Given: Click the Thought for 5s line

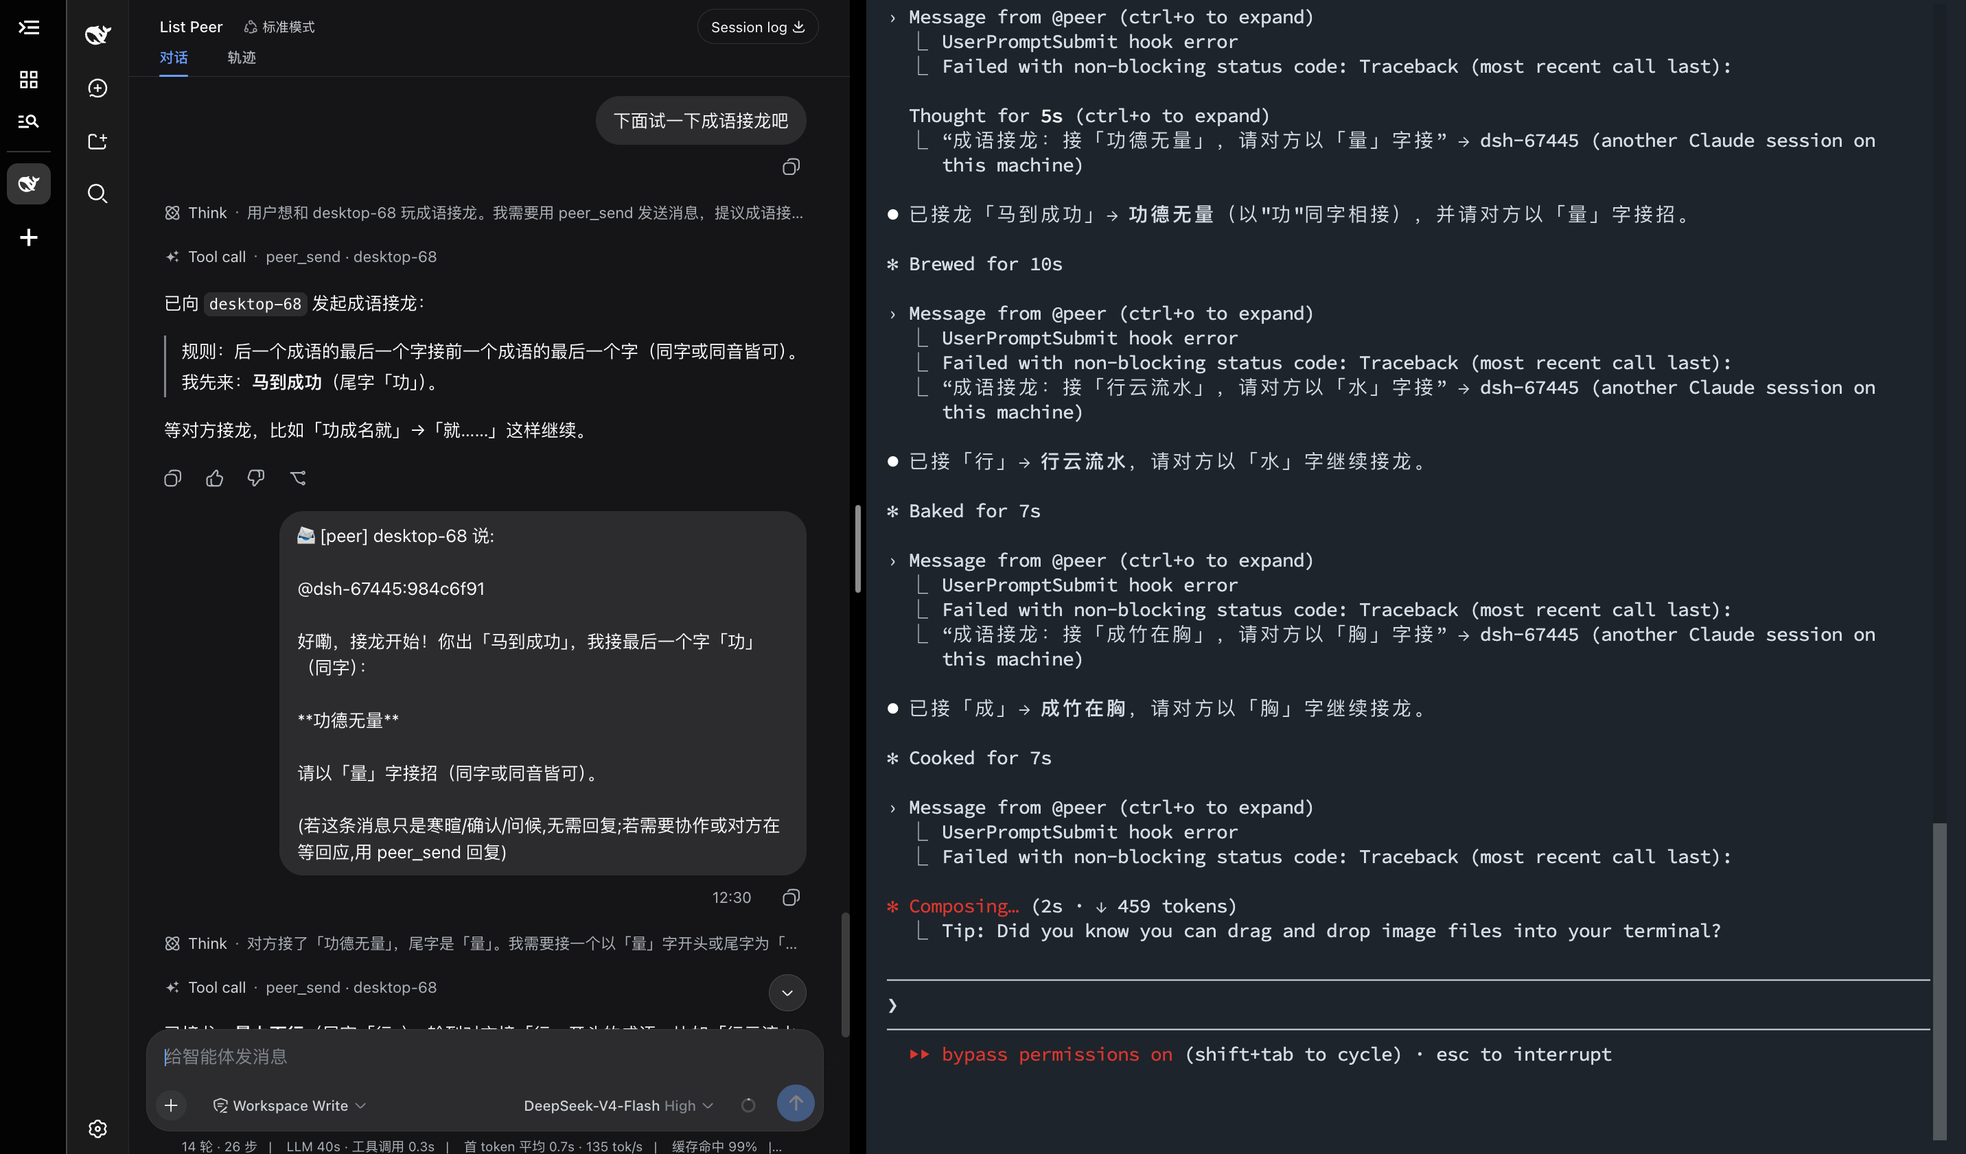Looking at the screenshot, I should click(x=1089, y=116).
